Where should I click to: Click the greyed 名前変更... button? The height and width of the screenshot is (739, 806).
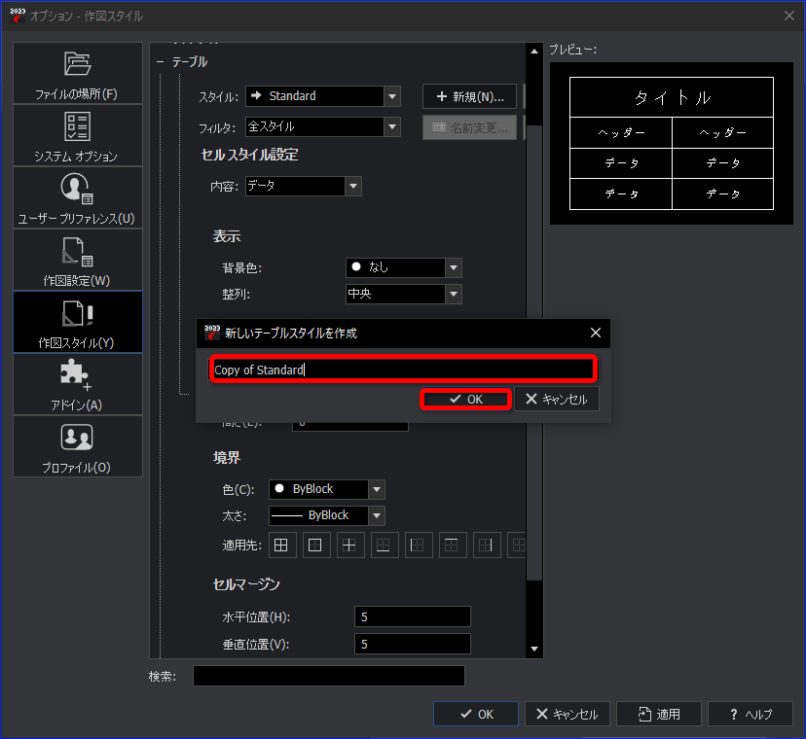(469, 127)
